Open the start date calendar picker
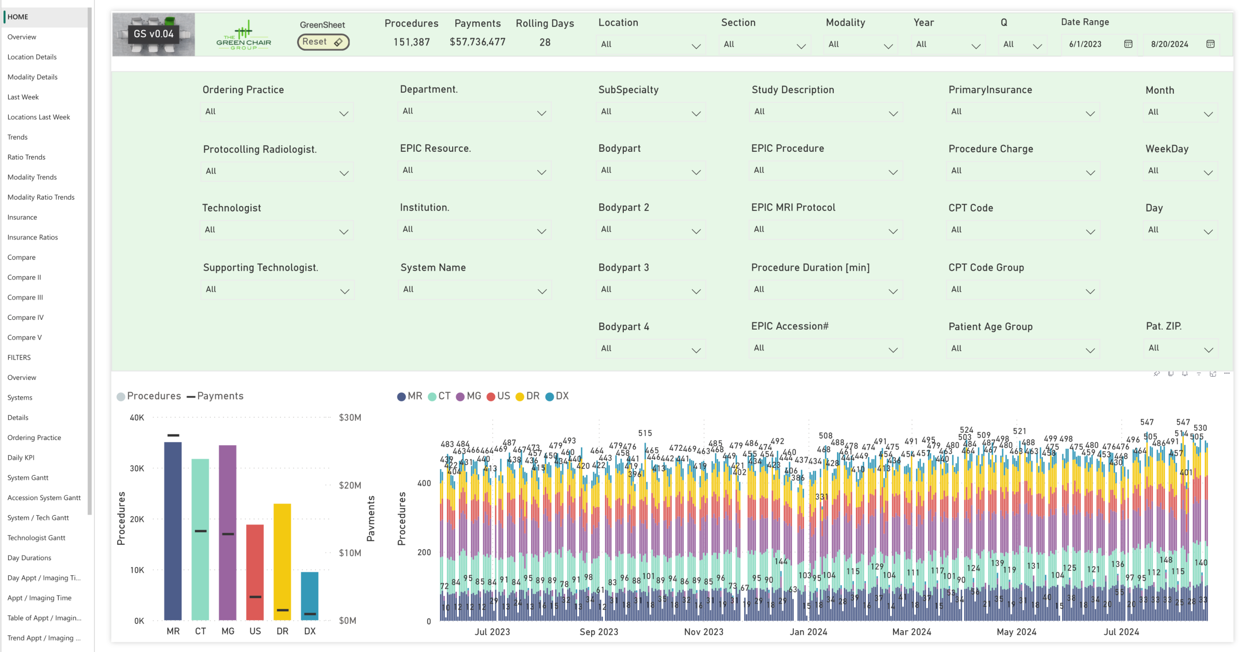 (1128, 44)
